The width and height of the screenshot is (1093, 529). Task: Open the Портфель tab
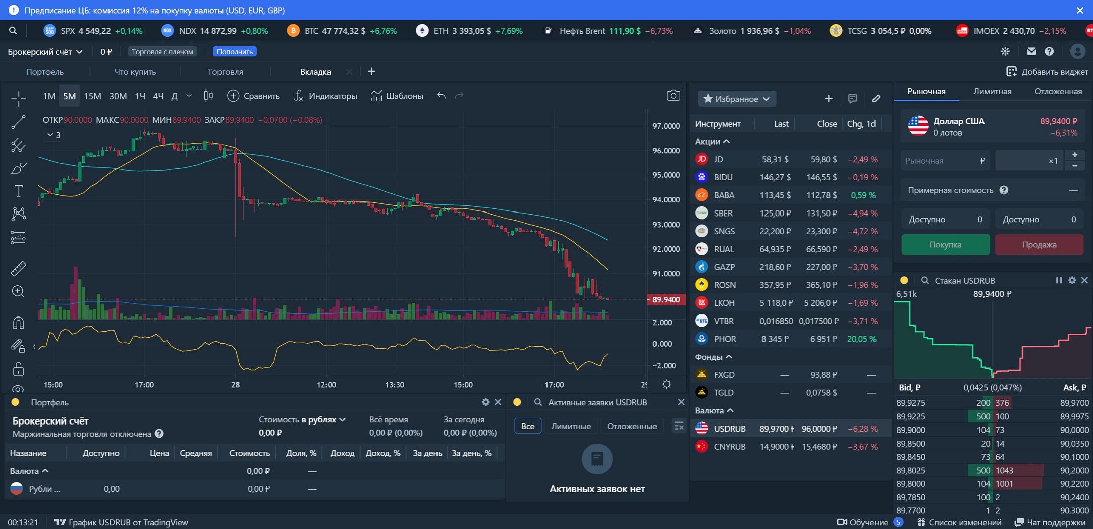tap(45, 72)
